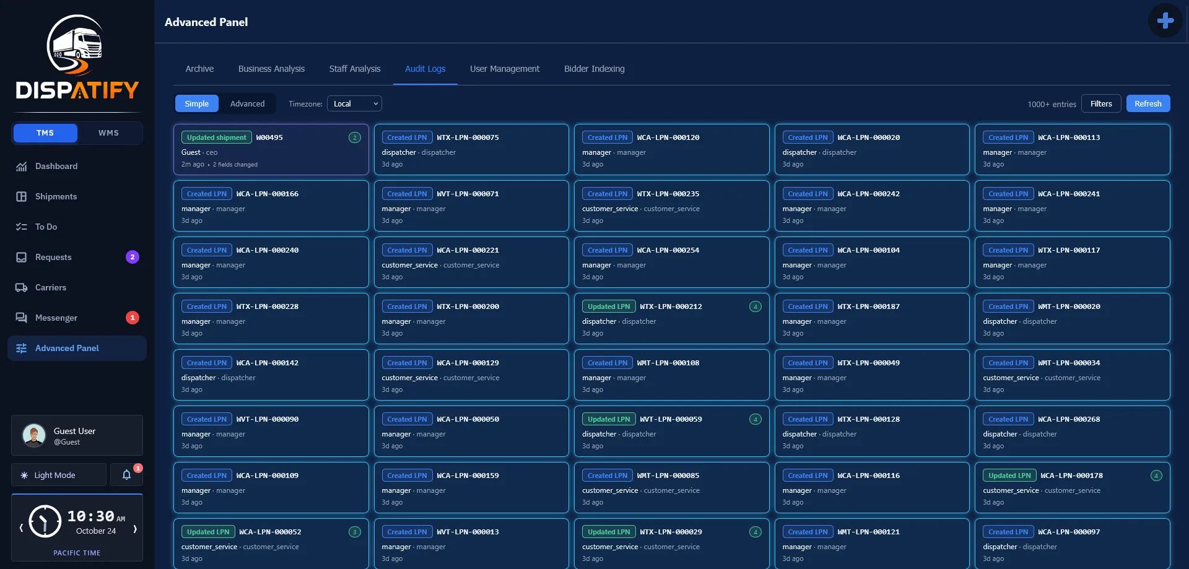Click the Guest User avatar
This screenshot has width=1189, height=569.
coord(34,435)
